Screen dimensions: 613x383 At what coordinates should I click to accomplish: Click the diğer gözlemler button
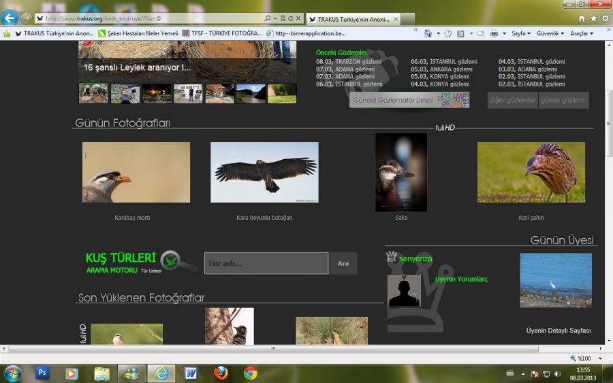tap(512, 101)
